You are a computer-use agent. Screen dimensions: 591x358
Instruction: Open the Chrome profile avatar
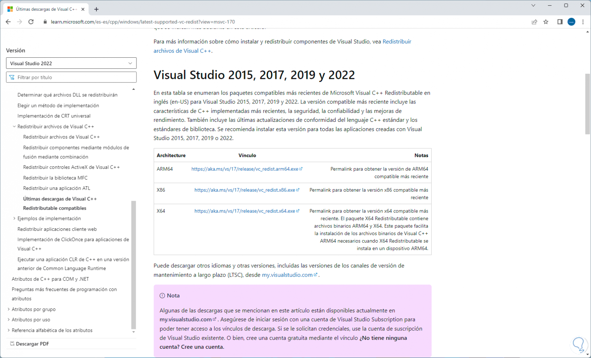[571, 22]
